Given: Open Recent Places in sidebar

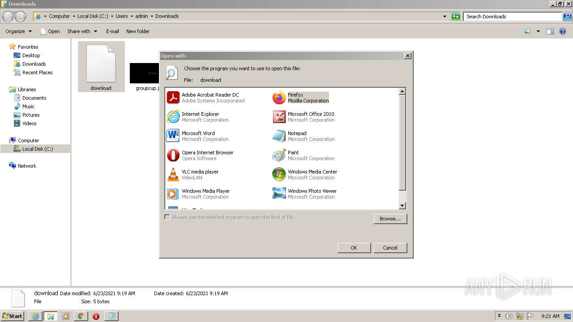Looking at the screenshot, I should point(33,72).
